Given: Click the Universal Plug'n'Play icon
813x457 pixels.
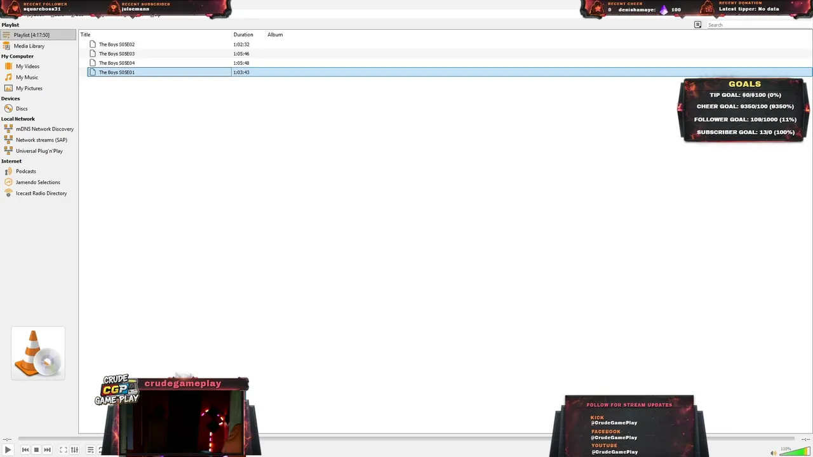Looking at the screenshot, I should point(8,150).
